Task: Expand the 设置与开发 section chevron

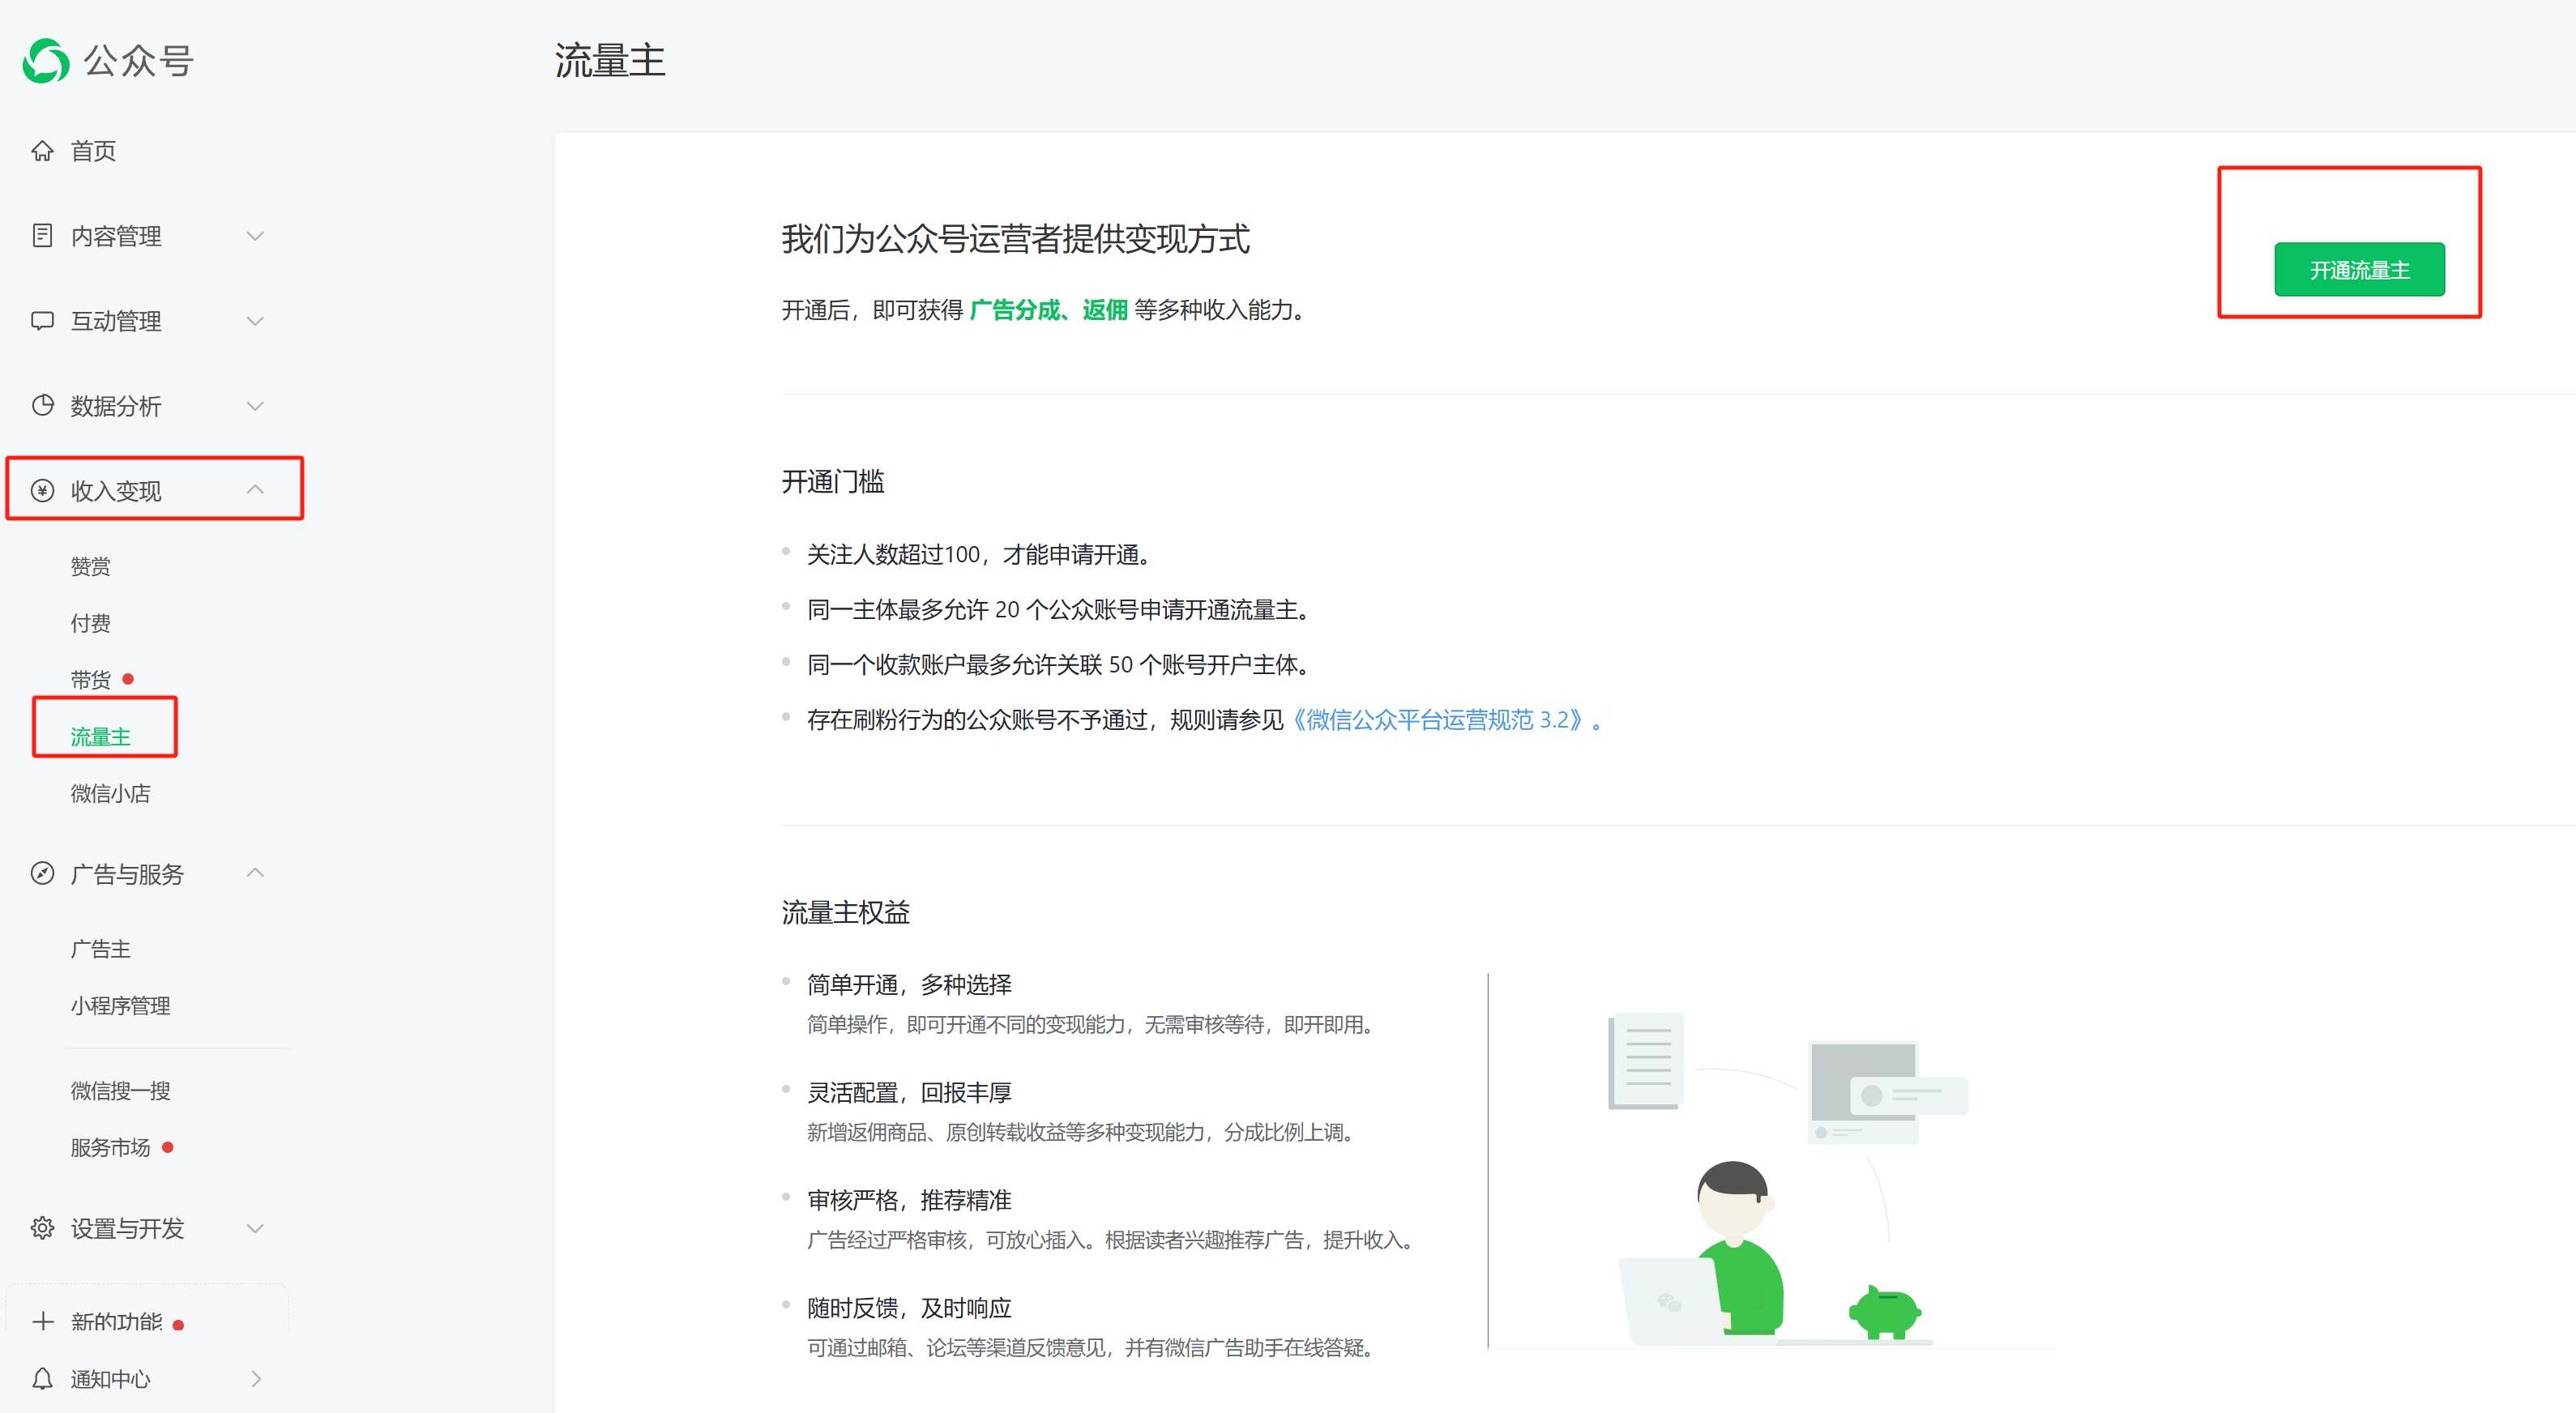Action: pos(256,1229)
